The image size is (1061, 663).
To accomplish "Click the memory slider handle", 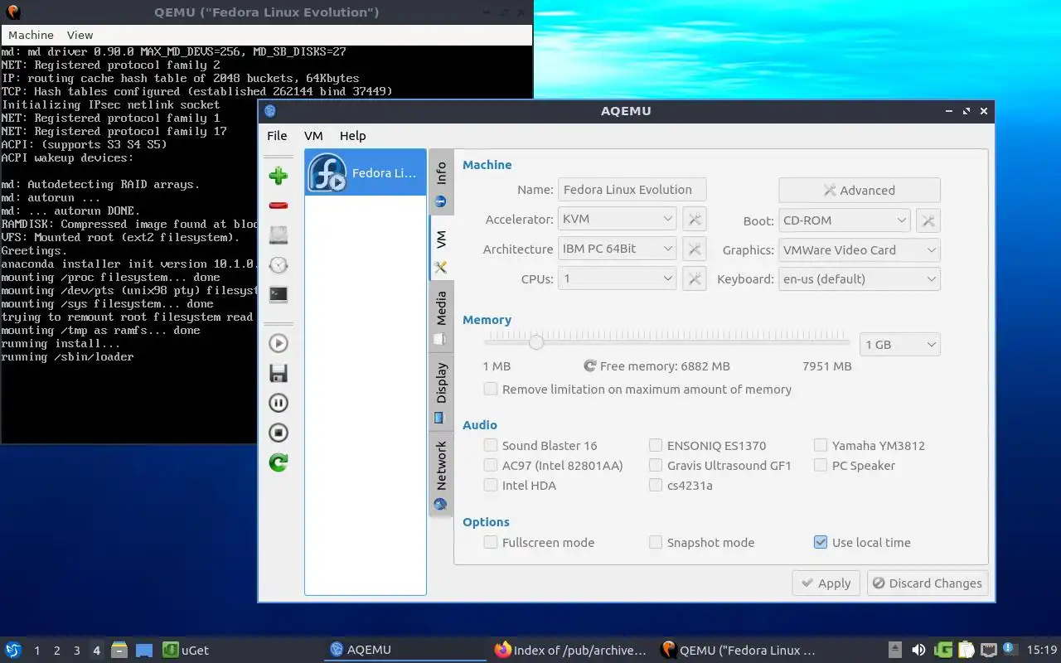I will (536, 341).
